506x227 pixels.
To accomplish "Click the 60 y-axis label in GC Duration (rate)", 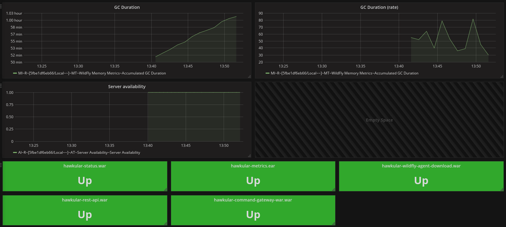I will click(261, 34).
